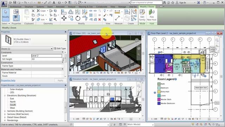Expand Detail Views (Detail) tree node
Image resolution: width=225 pixels, height=127 pixels.
pos(5,117)
